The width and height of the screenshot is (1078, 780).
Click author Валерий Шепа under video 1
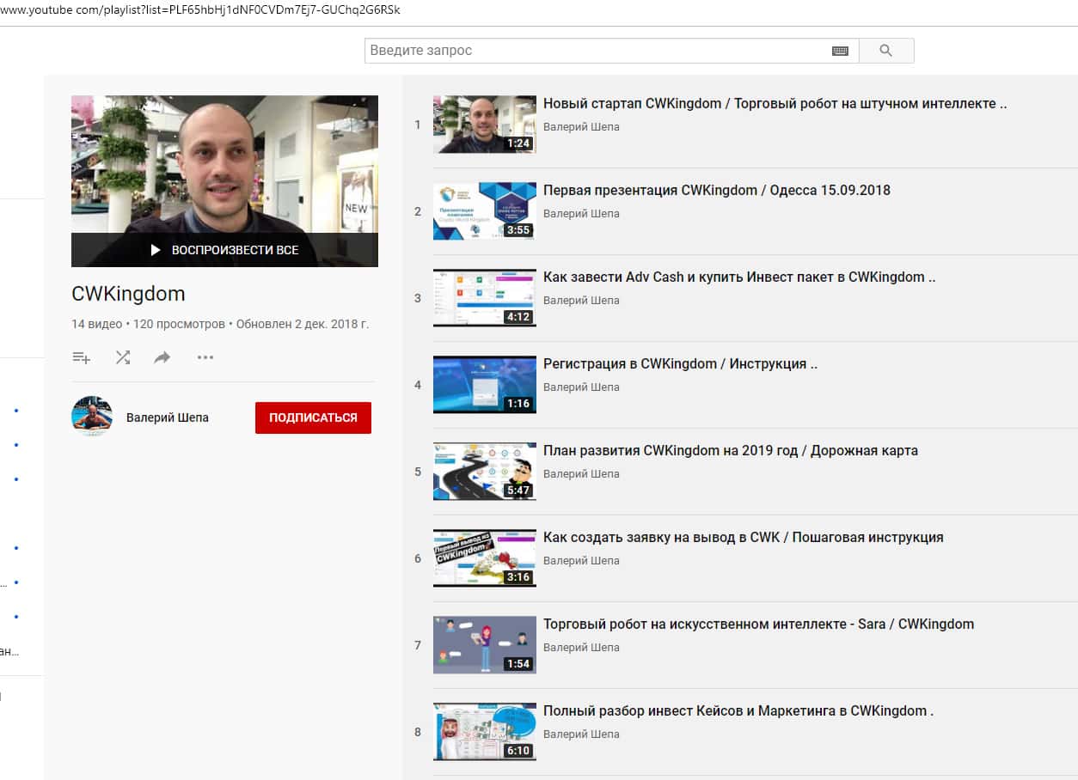coord(581,127)
